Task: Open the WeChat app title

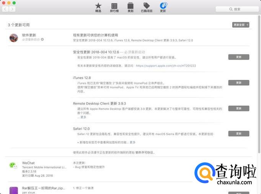Action: 28,163
